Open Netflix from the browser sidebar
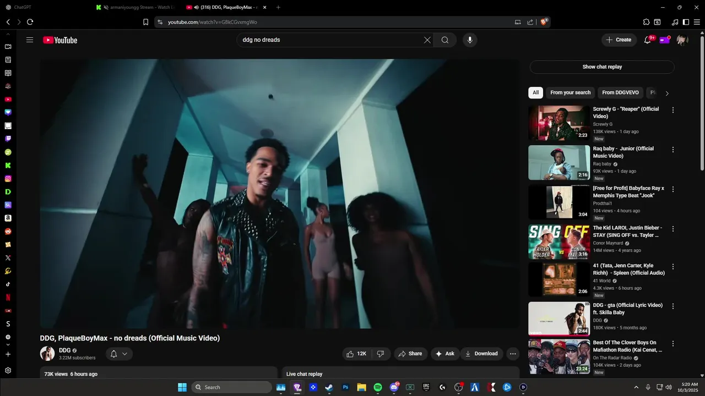 click(8, 298)
